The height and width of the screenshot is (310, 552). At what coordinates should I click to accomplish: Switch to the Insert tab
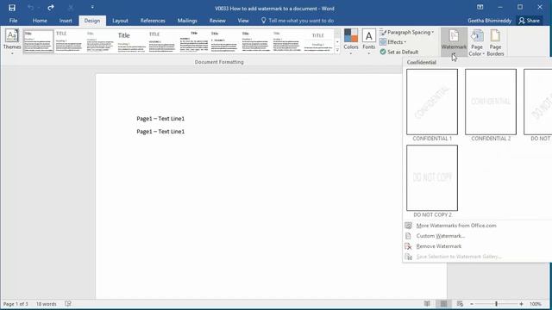click(x=66, y=21)
